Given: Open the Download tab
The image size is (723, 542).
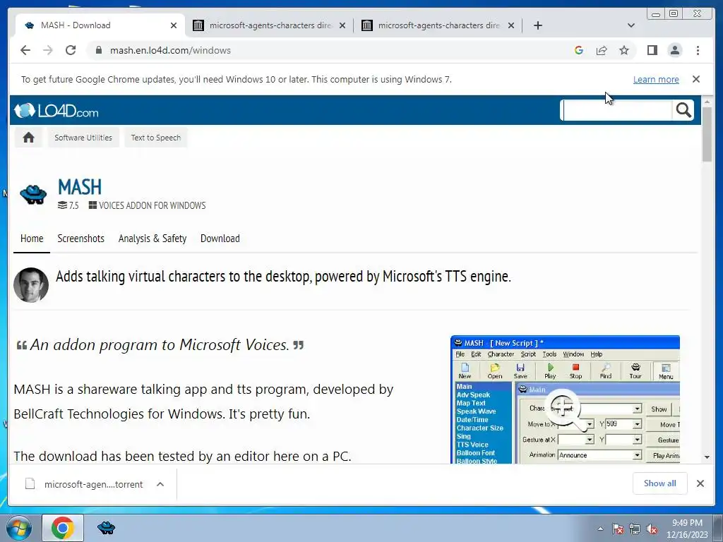Looking at the screenshot, I should [x=220, y=239].
